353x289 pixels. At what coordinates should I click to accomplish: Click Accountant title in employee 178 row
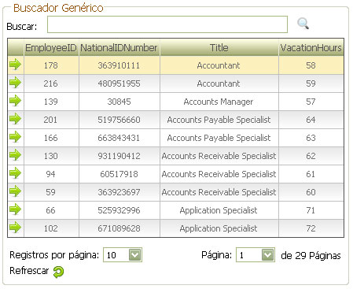pyautogui.click(x=219, y=65)
